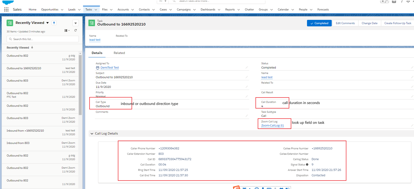Click the Signal Status info icon
The height and width of the screenshot is (189, 414).
[307, 165]
